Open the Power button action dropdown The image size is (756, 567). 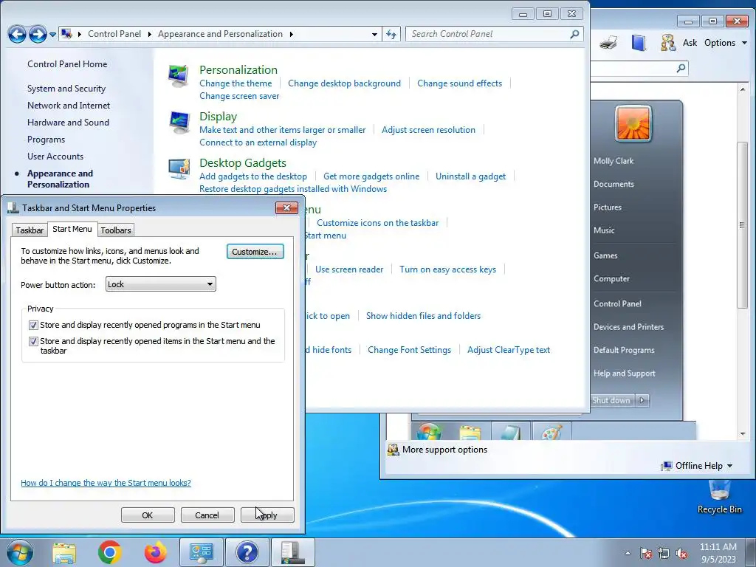(x=160, y=284)
